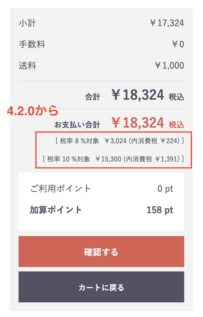Click the 0 pt value

[165, 189]
